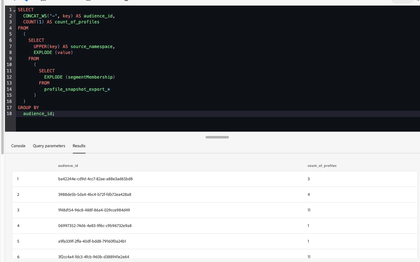Switch to the Query parameters tab
The height and width of the screenshot is (262, 420).
tap(49, 146)
